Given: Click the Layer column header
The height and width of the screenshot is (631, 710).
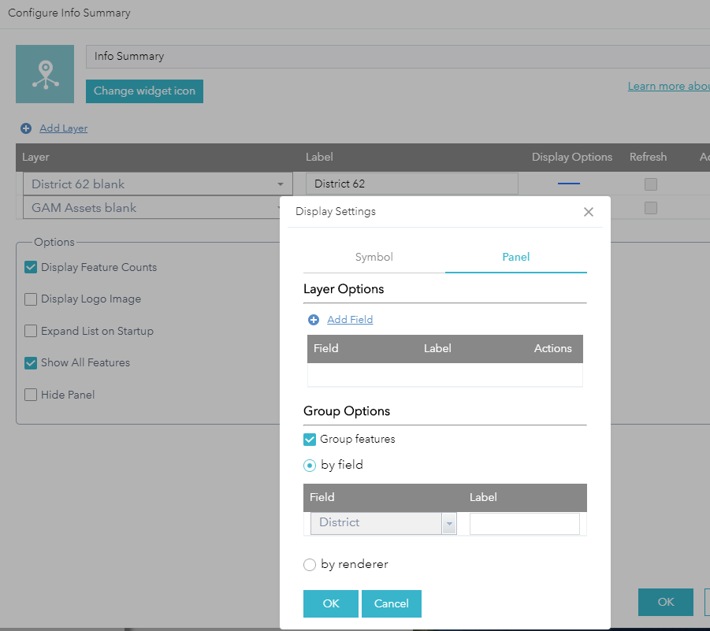Looking at the screenshot, I should 35,157.
